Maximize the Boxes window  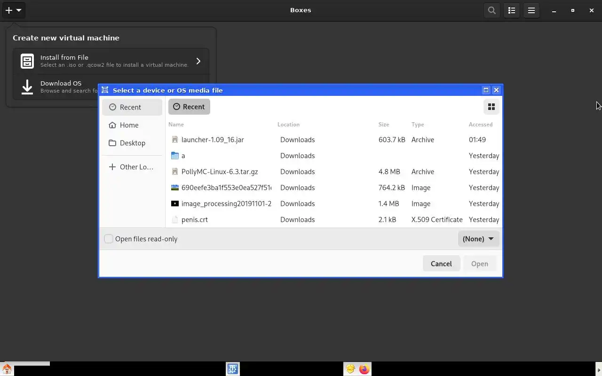point(573,10)
